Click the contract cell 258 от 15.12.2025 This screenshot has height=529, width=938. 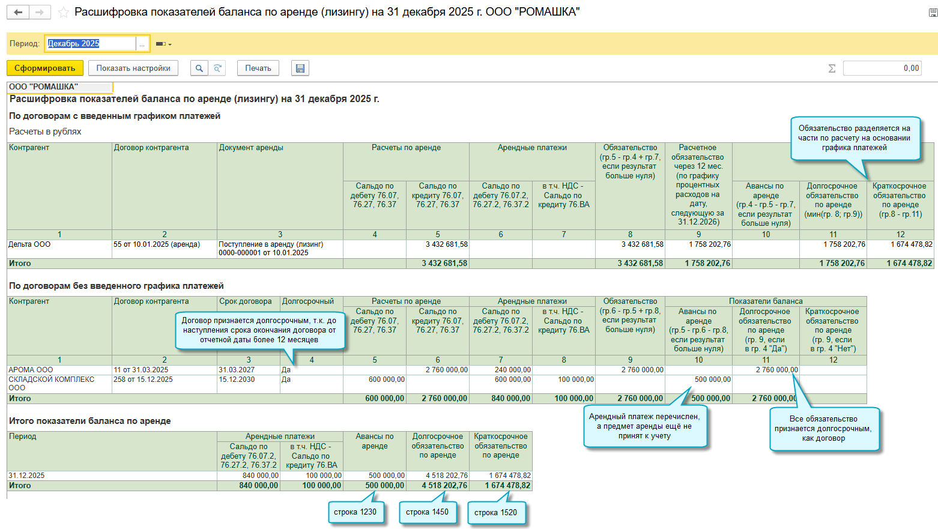coord(165,384)
